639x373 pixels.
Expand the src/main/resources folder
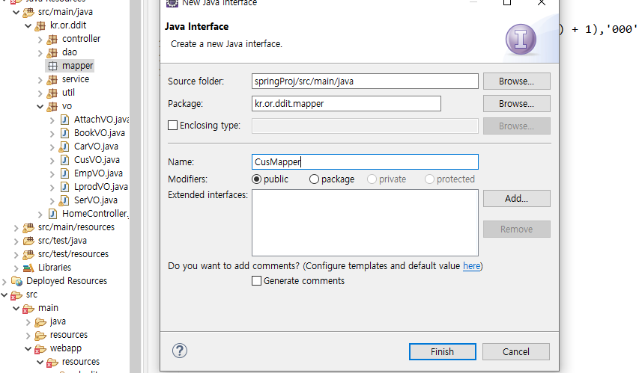pyautogui.click(x=16, y=227)
